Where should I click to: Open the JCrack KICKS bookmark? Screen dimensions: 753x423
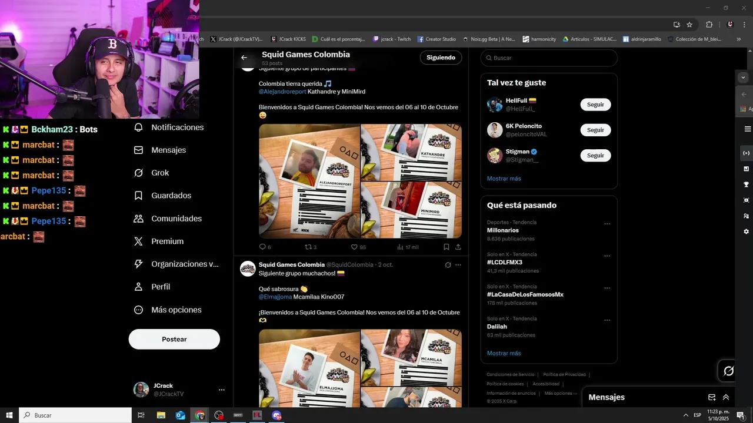coord(288,39)
